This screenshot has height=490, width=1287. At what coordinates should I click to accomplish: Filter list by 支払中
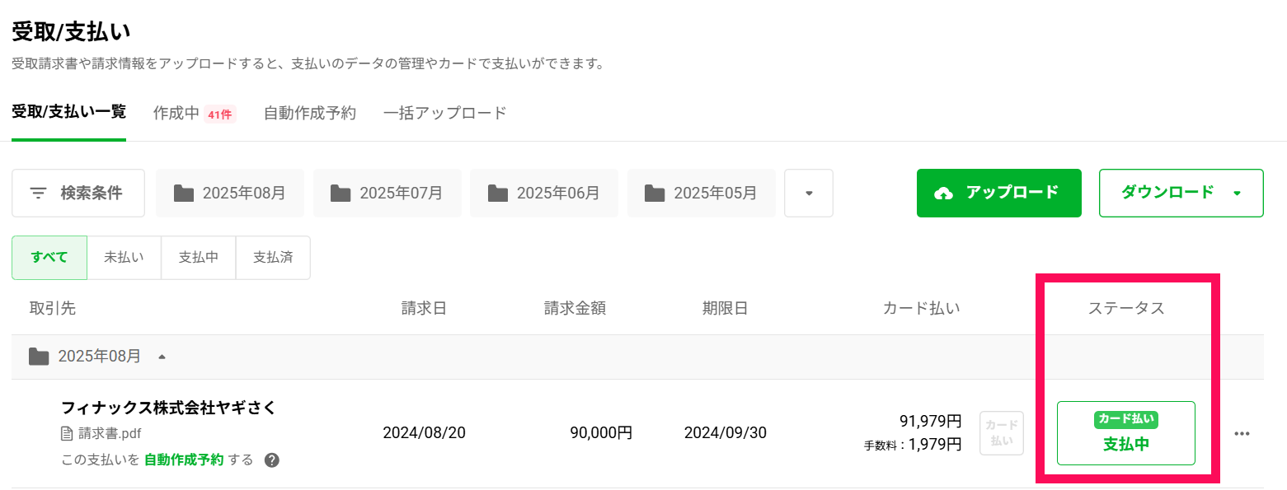(199, 258)
